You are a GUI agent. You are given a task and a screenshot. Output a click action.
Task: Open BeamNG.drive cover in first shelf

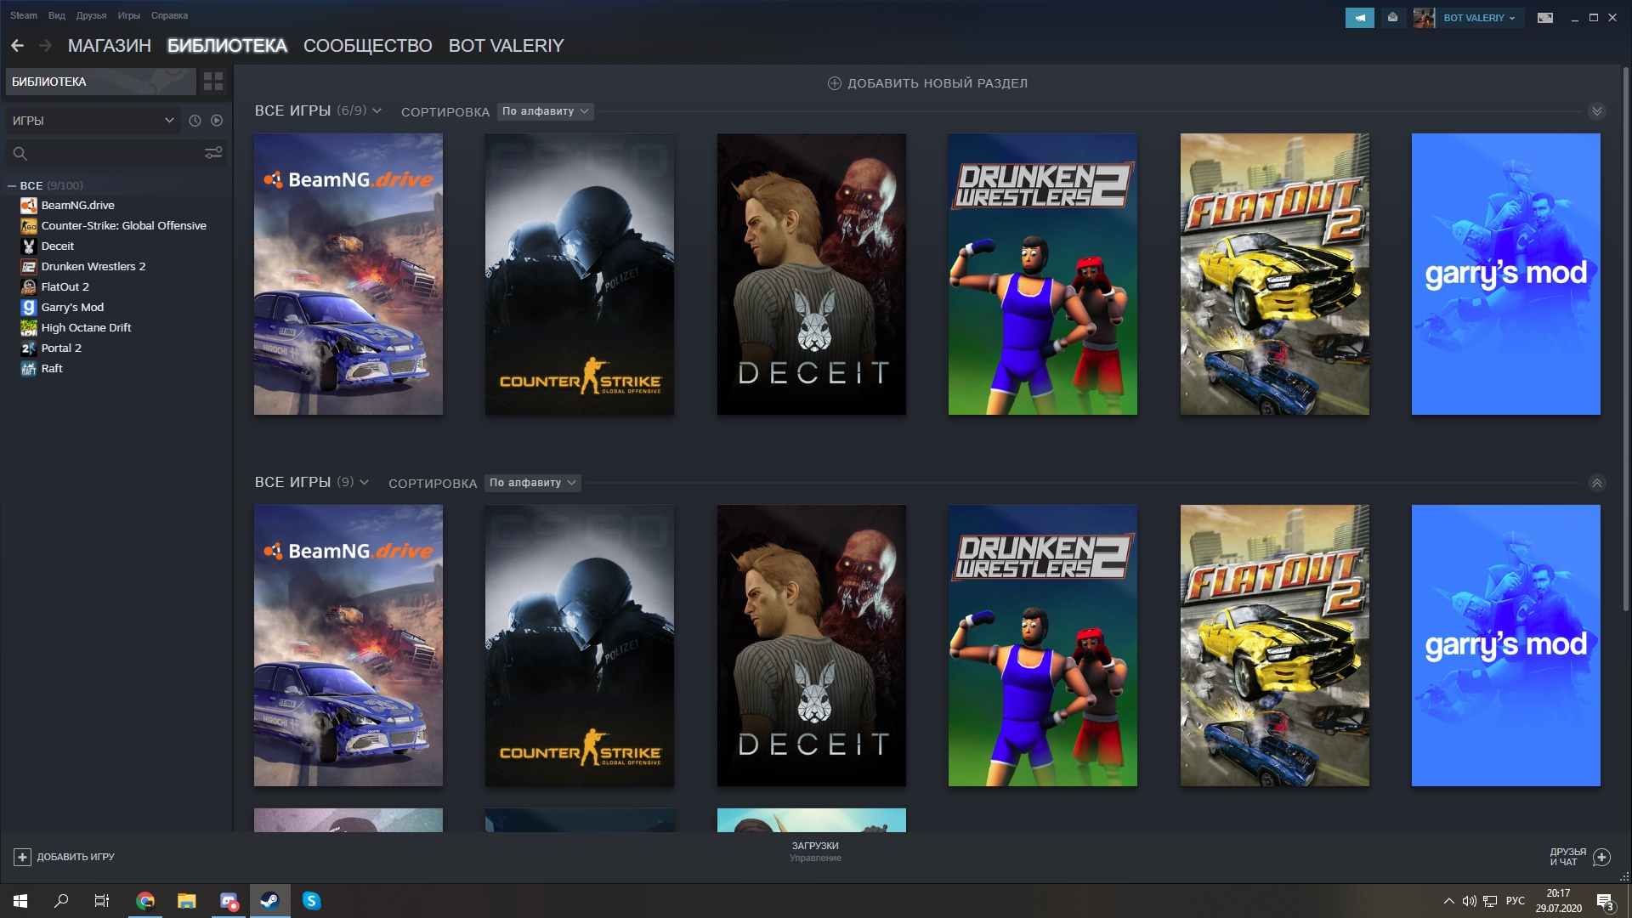(348, 274)
